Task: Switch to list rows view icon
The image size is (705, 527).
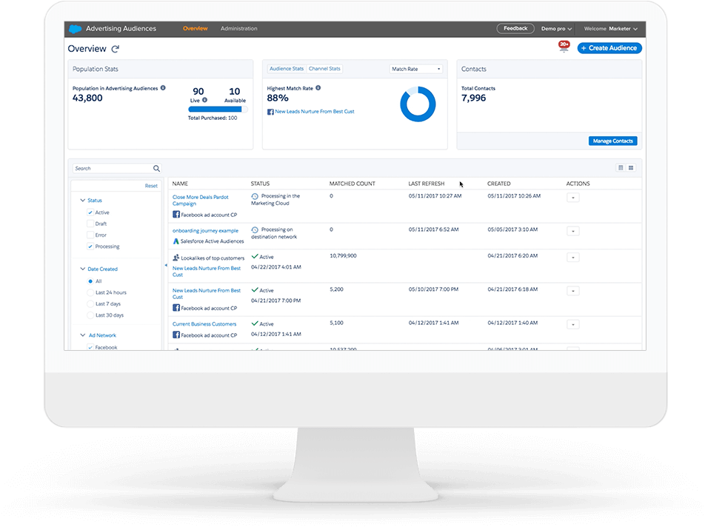Action: coord(631,168)
